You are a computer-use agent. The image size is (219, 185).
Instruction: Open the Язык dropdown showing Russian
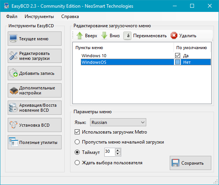click(x=118, y=122)
